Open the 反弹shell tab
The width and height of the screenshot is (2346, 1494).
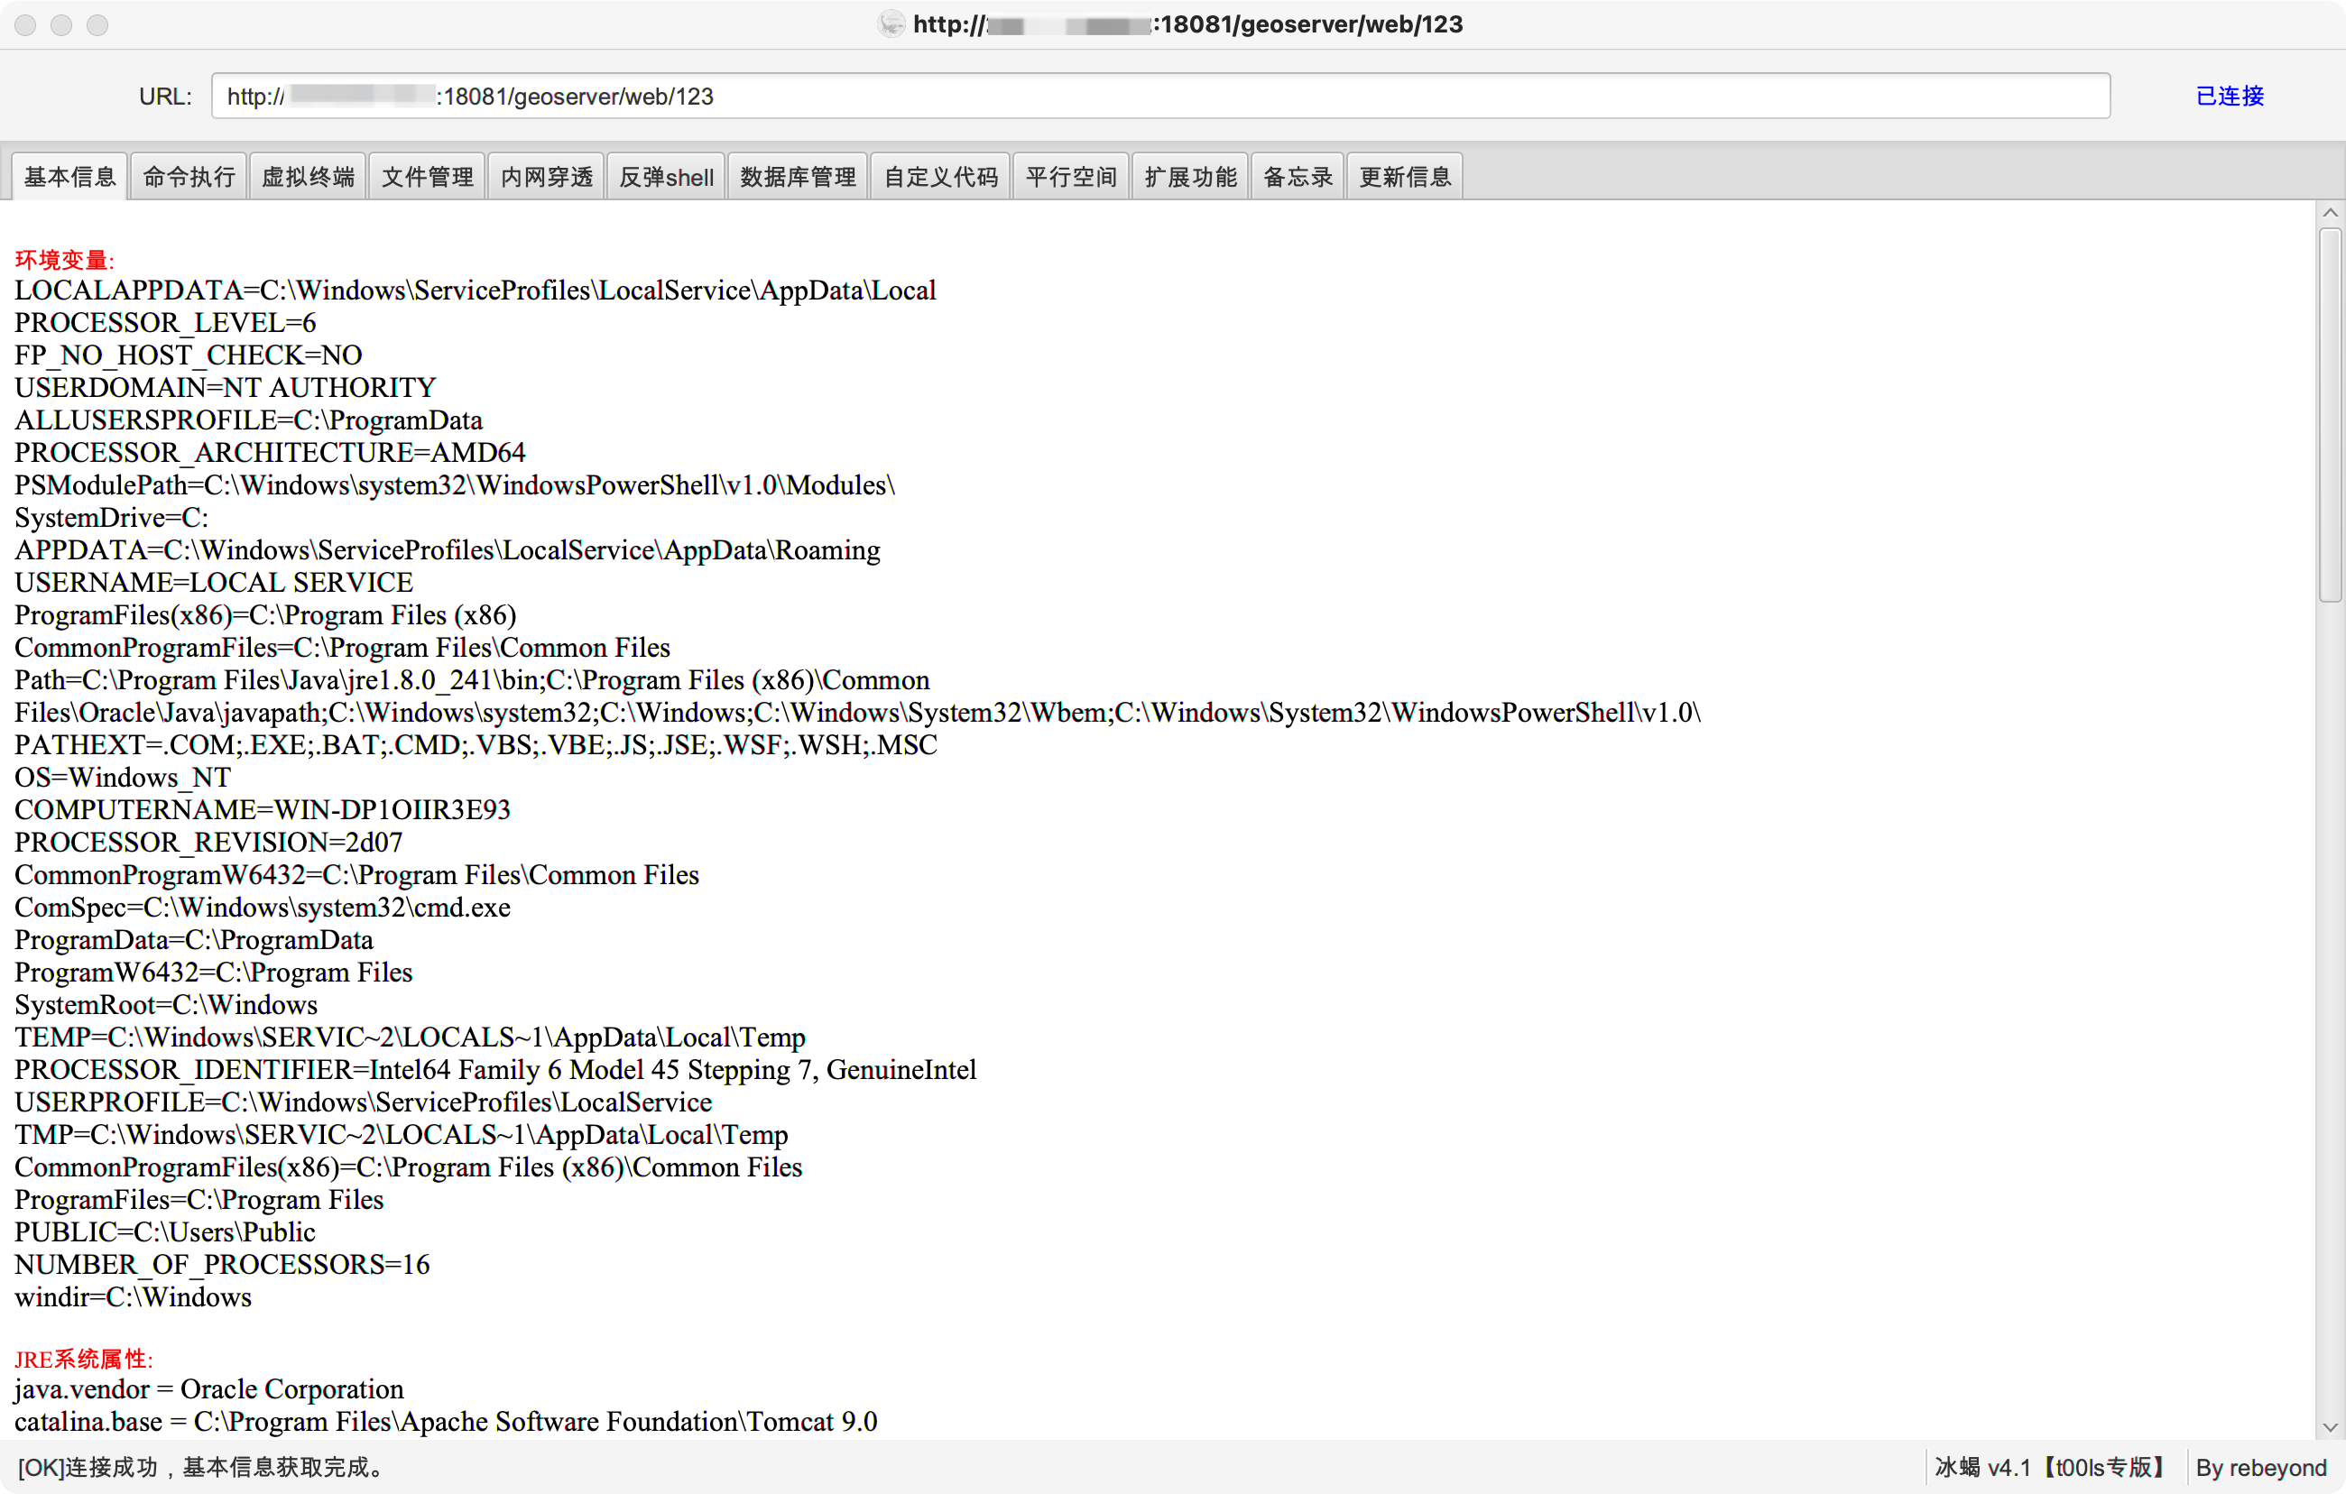click(x=665, y=176)
